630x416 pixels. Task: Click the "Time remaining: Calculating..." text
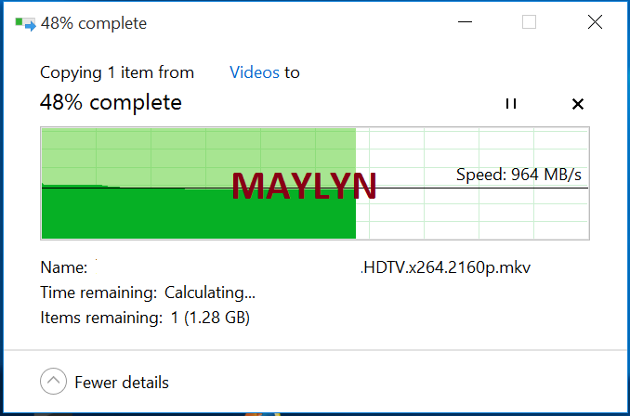[148, 293]
